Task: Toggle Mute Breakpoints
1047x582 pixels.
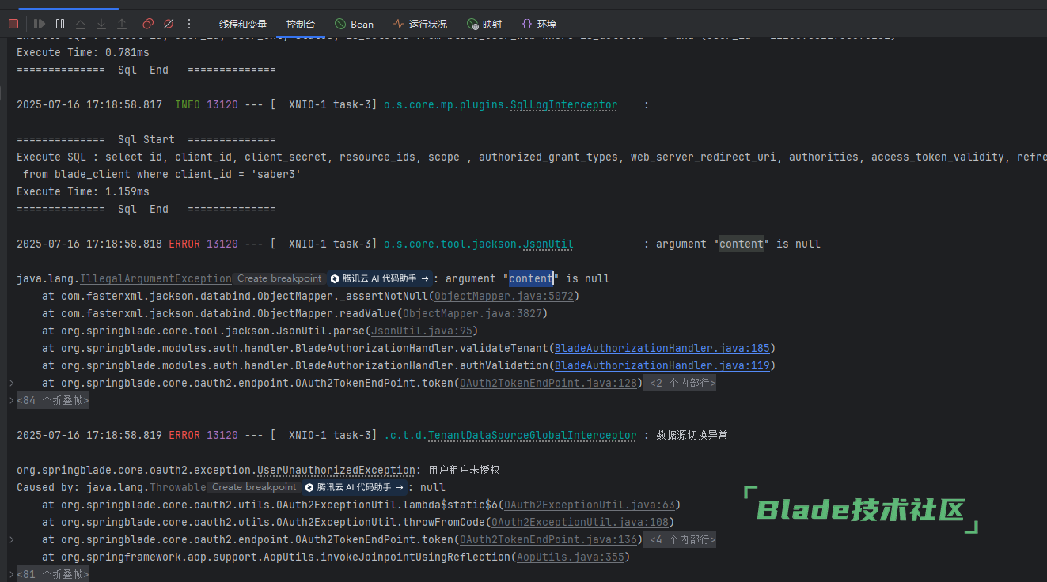Action: click(x=169, y=24)
